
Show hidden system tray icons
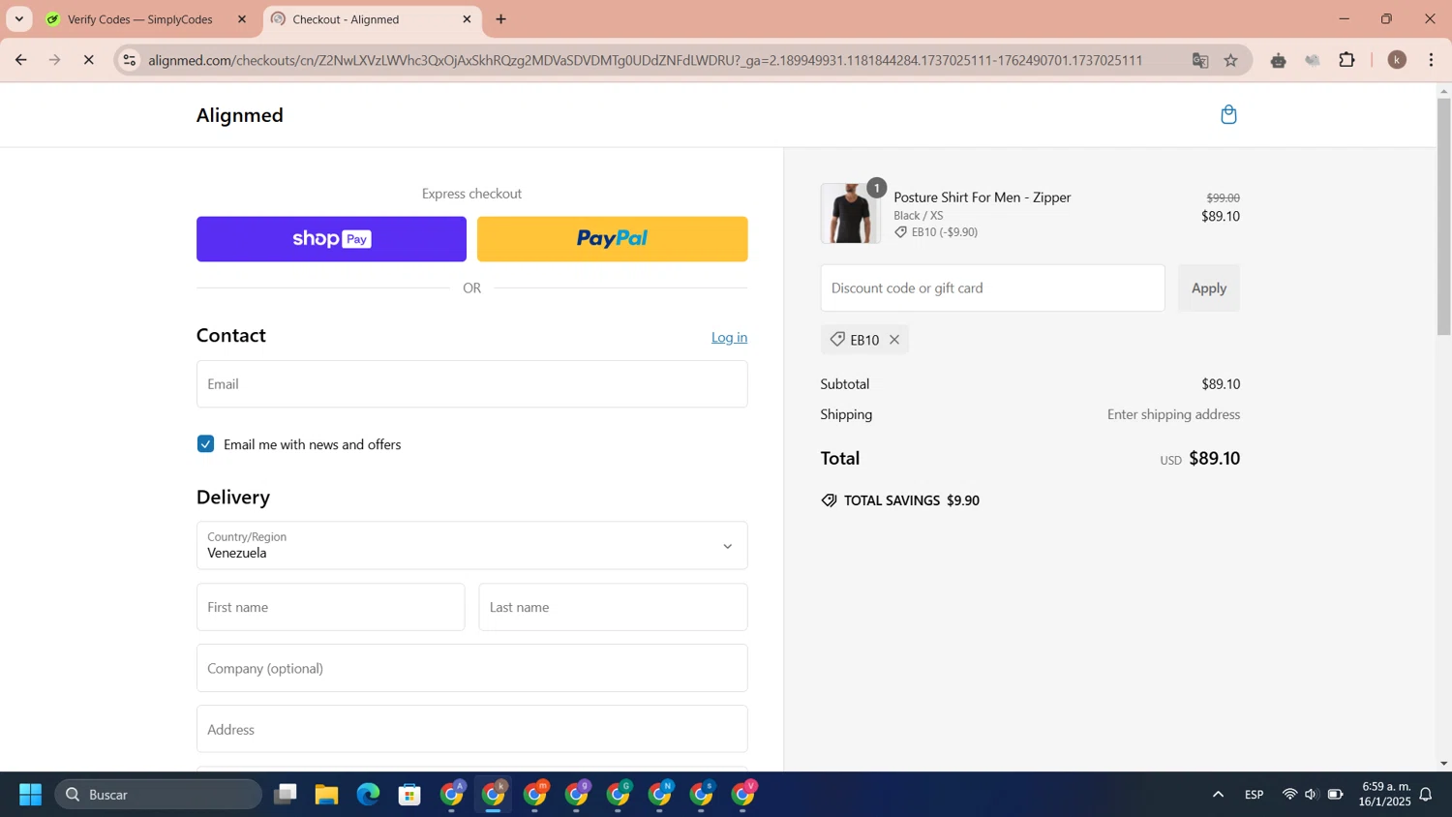click(1218, 795)
